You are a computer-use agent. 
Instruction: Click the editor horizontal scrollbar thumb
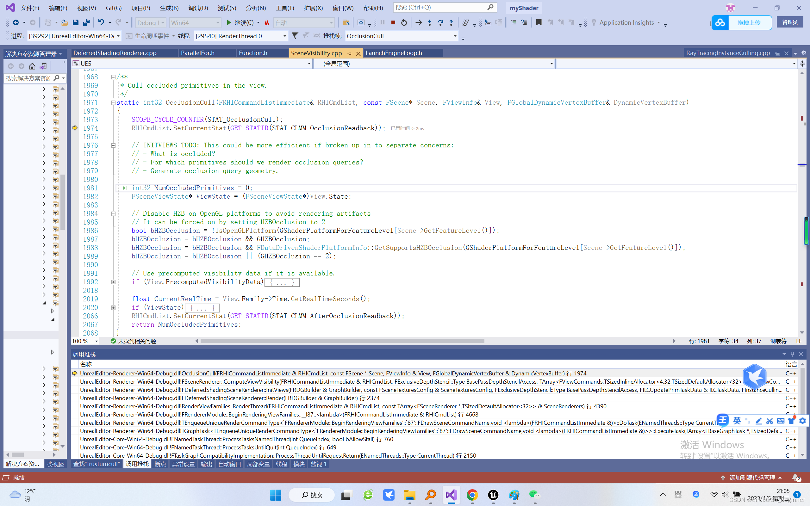[342, 341]
